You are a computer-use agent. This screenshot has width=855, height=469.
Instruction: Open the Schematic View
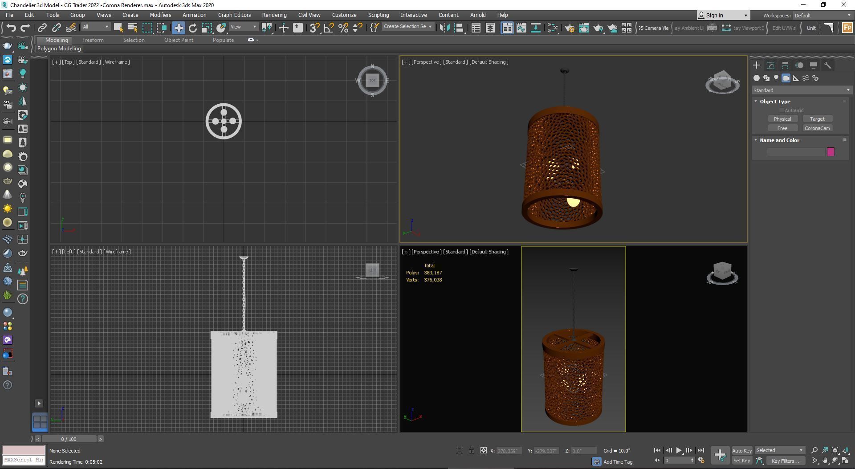(x=536, y=28)
